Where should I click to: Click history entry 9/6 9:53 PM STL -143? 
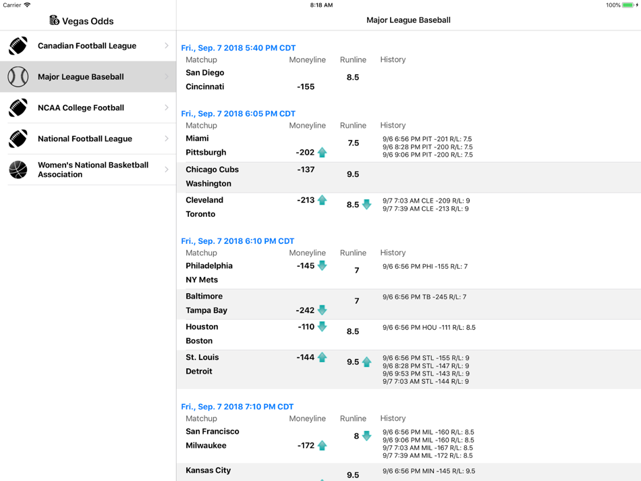coord(426,374)
